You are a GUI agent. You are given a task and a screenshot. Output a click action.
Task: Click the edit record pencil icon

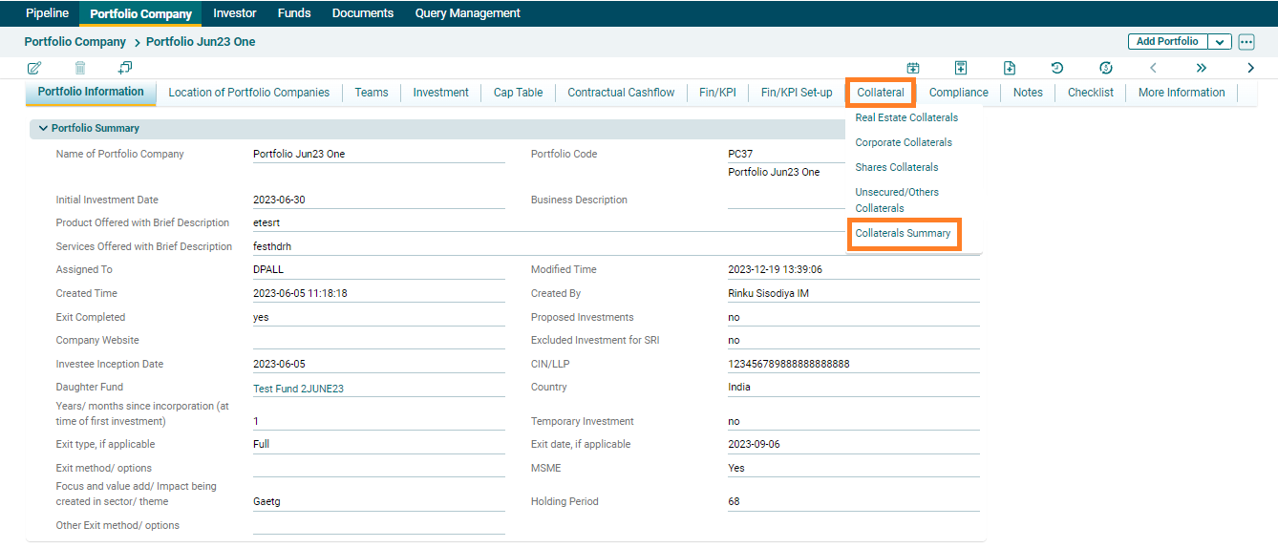coord(34,68)
